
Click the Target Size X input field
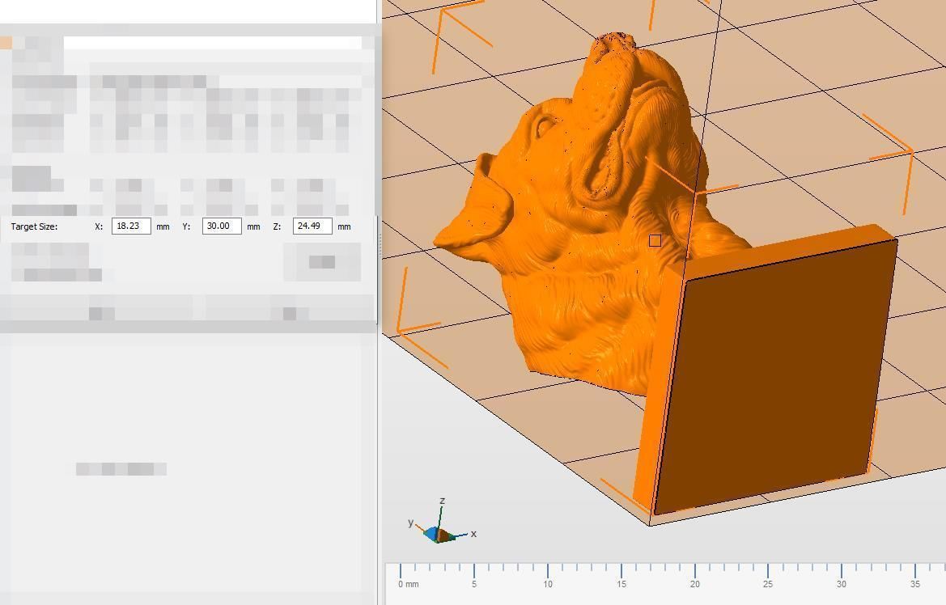click(131, 226)
